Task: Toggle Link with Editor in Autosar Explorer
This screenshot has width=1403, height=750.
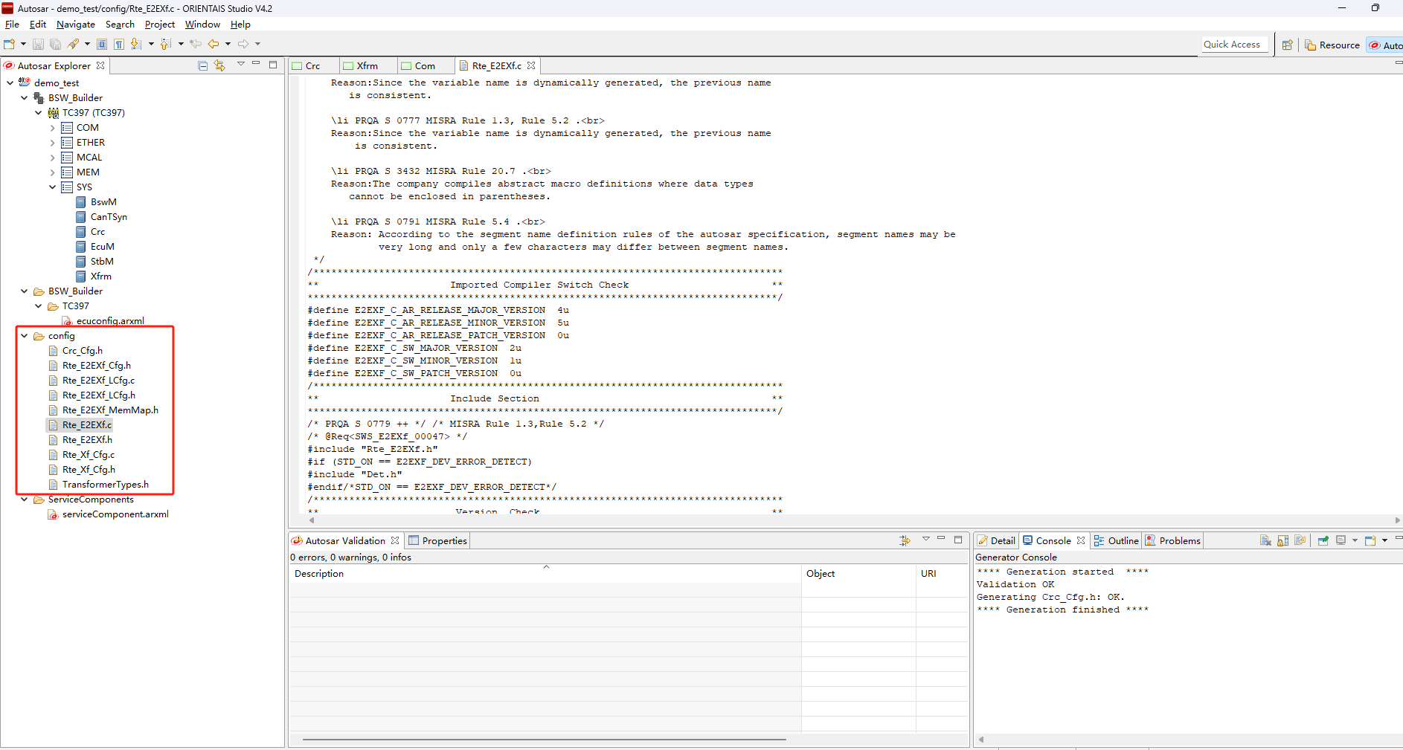Action: [219, 65]
